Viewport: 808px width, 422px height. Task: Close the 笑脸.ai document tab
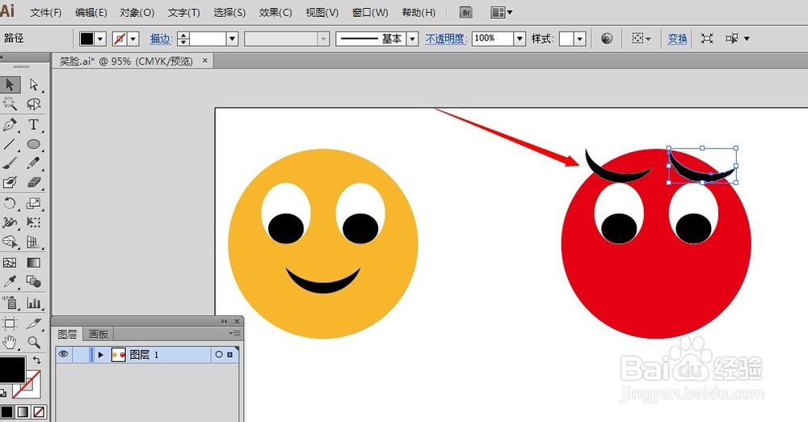pyautogui.click(x=204, y=61)
